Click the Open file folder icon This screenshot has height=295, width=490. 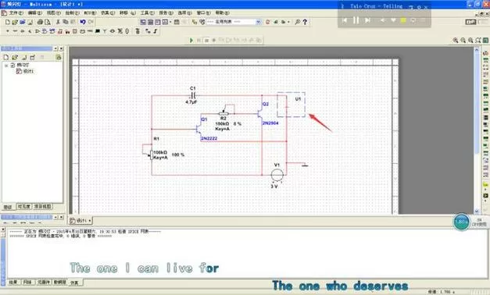click(x=15, y=22)
